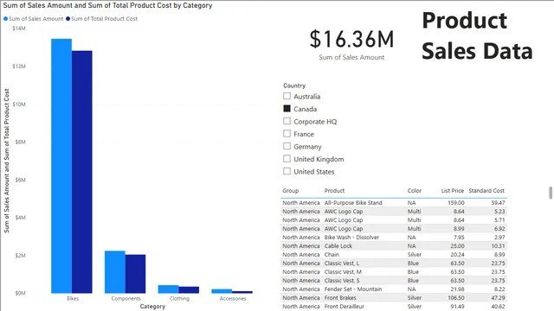The image size is (554, 311).
Task: Click the 47.29 standard cost value
Action: [x=498, y=297]
